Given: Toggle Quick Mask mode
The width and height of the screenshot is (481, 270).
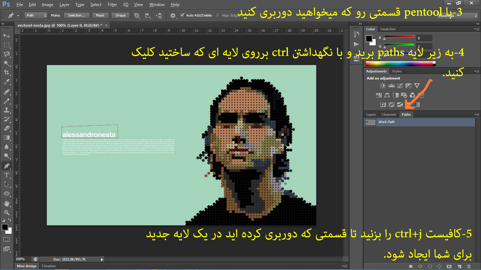Looking at the screenshot, I should click(x=7, y=239).
